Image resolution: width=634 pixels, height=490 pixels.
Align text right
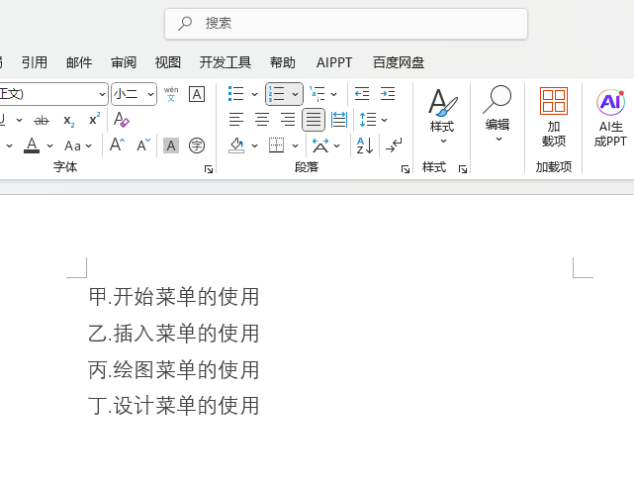pos(288,120)
